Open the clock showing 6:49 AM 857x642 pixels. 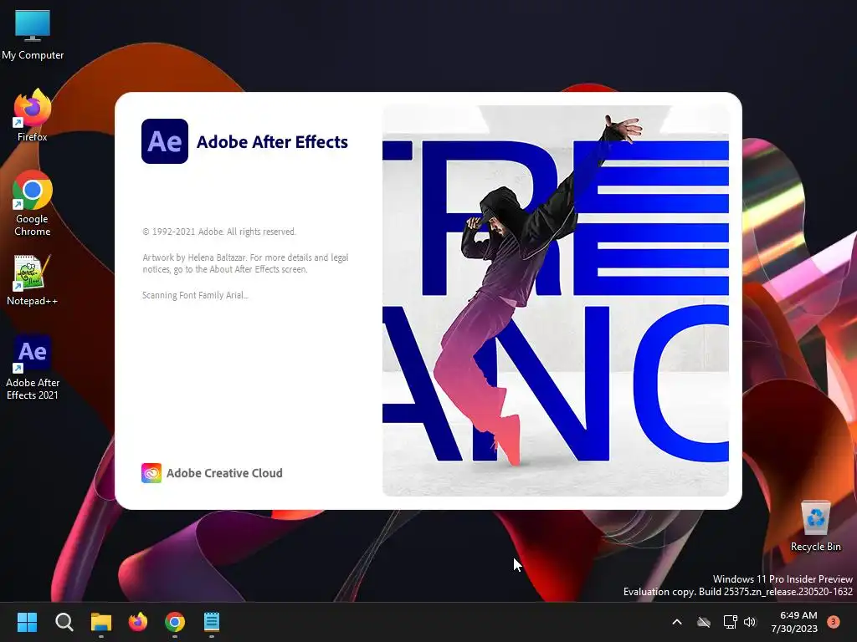[x=794, y=622]
